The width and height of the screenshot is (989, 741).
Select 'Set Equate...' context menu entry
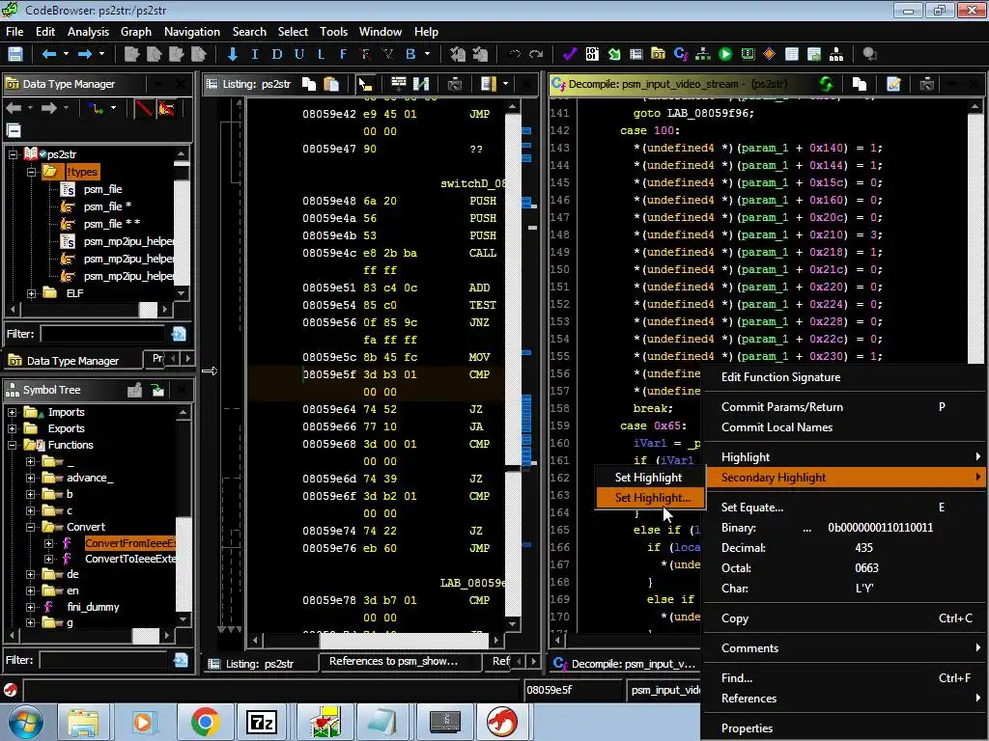coord(843,508)
